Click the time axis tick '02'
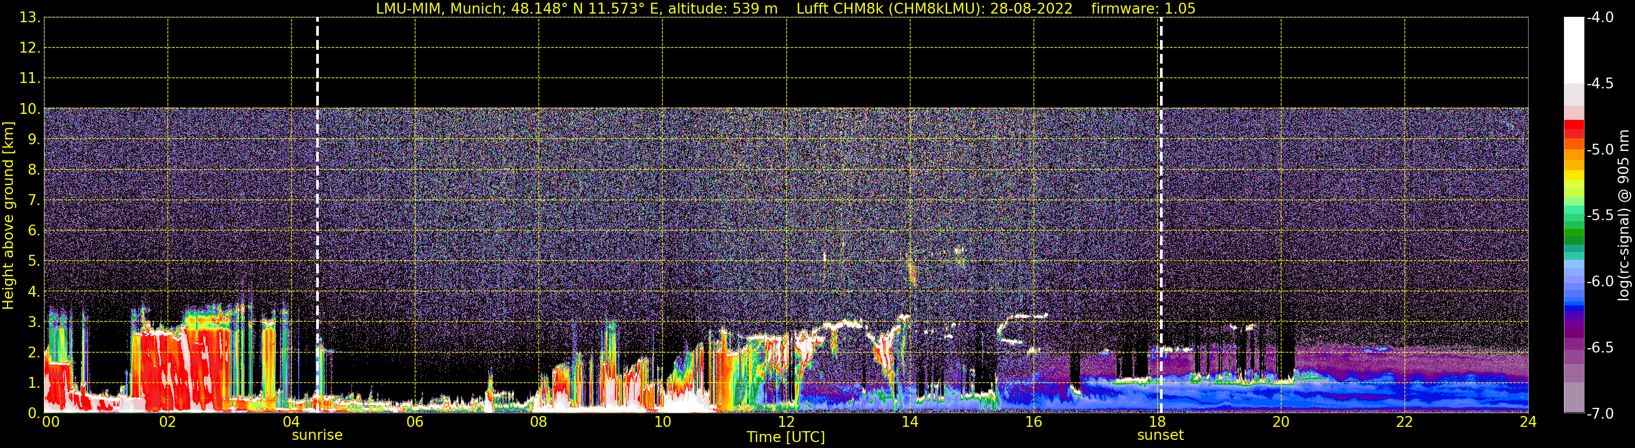Image resolution: width=1635 pixels, height=448 pixels. [x=168, y=422]
